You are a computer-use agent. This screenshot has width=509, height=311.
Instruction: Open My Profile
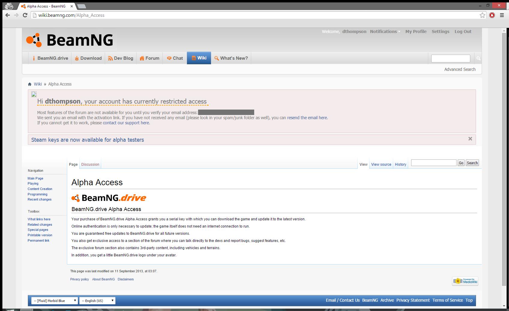pos(416,32)
